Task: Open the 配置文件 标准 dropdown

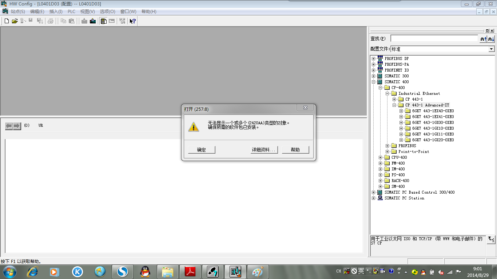Action: point(491,49)
